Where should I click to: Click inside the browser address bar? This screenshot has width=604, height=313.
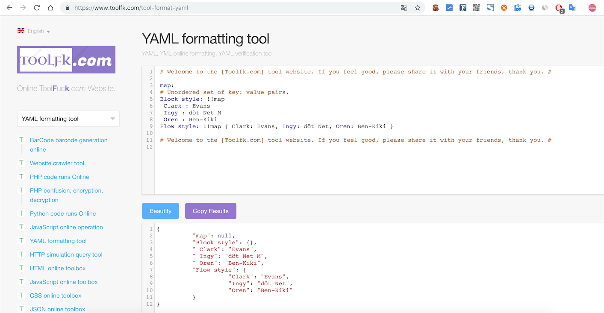[214, 8]
